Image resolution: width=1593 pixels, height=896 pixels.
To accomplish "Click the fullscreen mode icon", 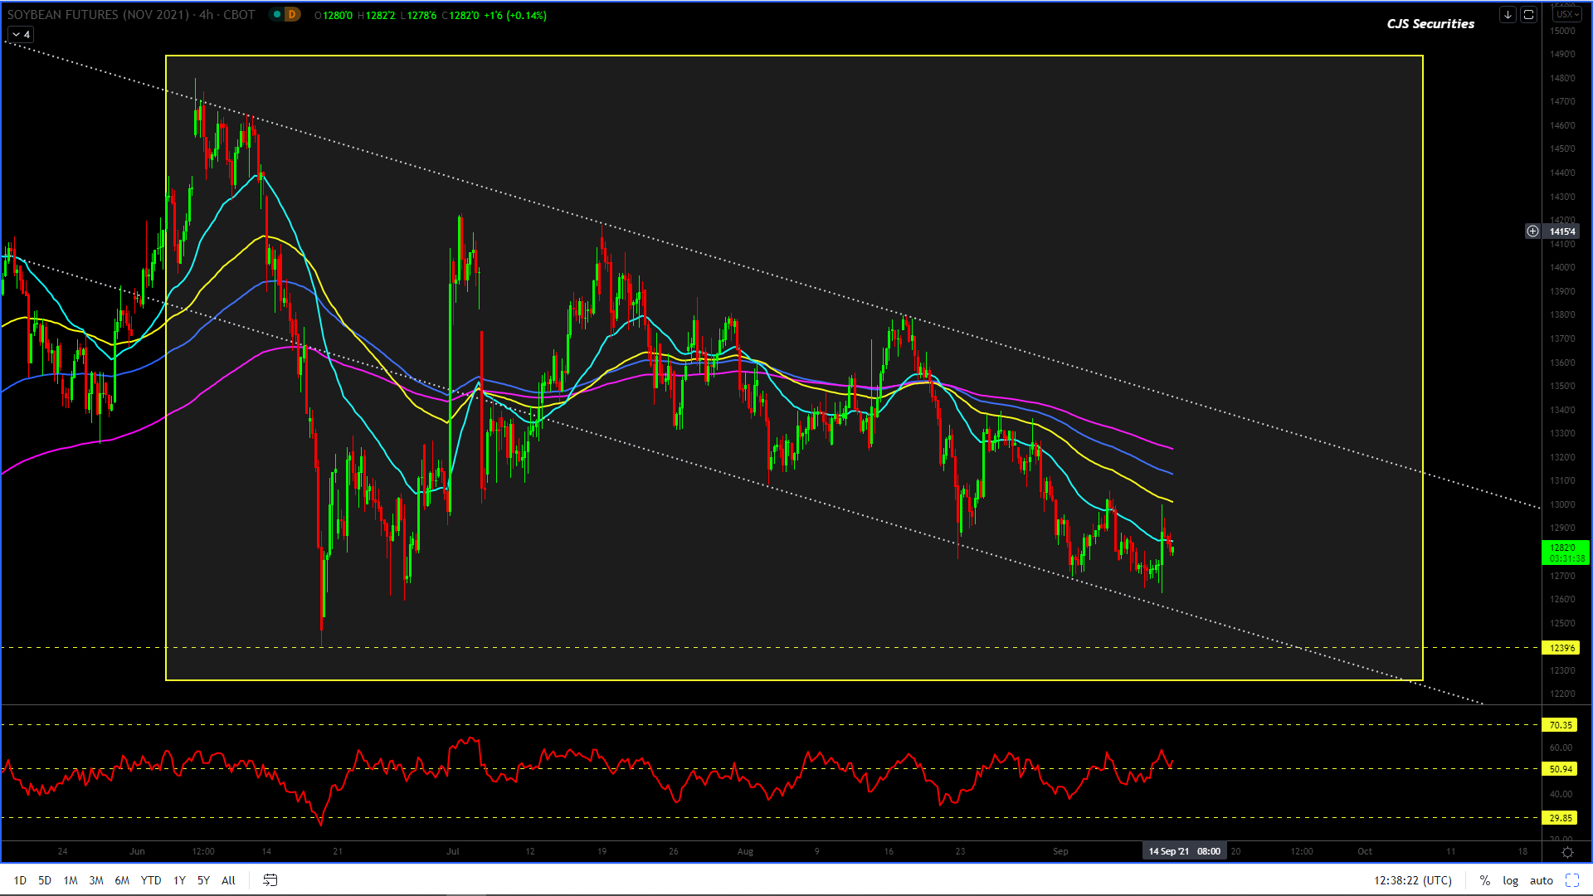I will pos(1571,880).
